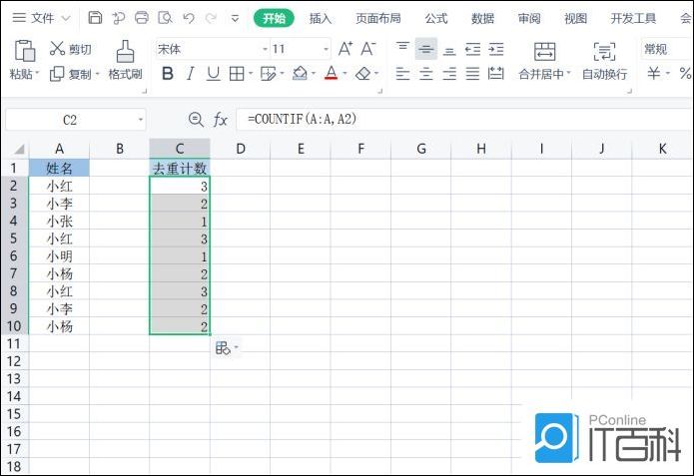Switch to the 页面布局 tab
The image size is (694, 476).
tap(378, 18)
